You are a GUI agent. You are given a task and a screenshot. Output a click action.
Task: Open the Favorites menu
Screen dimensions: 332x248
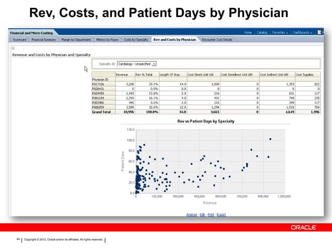(280, 33)
